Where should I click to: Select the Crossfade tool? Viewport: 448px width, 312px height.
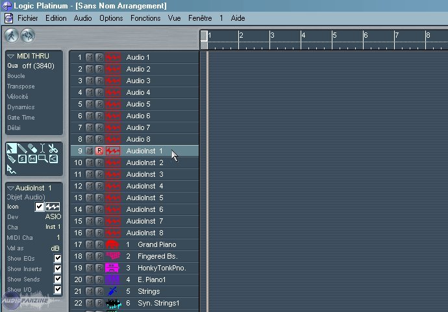[53, 159]
